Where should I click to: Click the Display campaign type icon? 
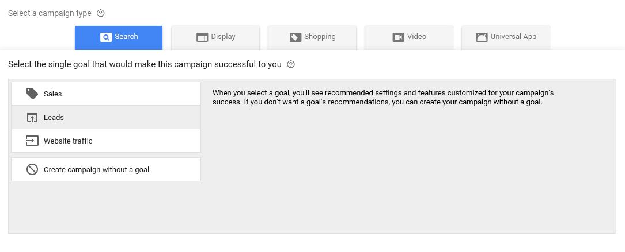(202, 37)
